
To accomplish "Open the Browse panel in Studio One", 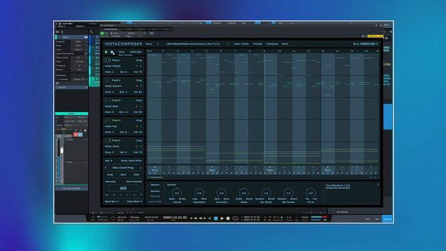I will click(387, 219).
